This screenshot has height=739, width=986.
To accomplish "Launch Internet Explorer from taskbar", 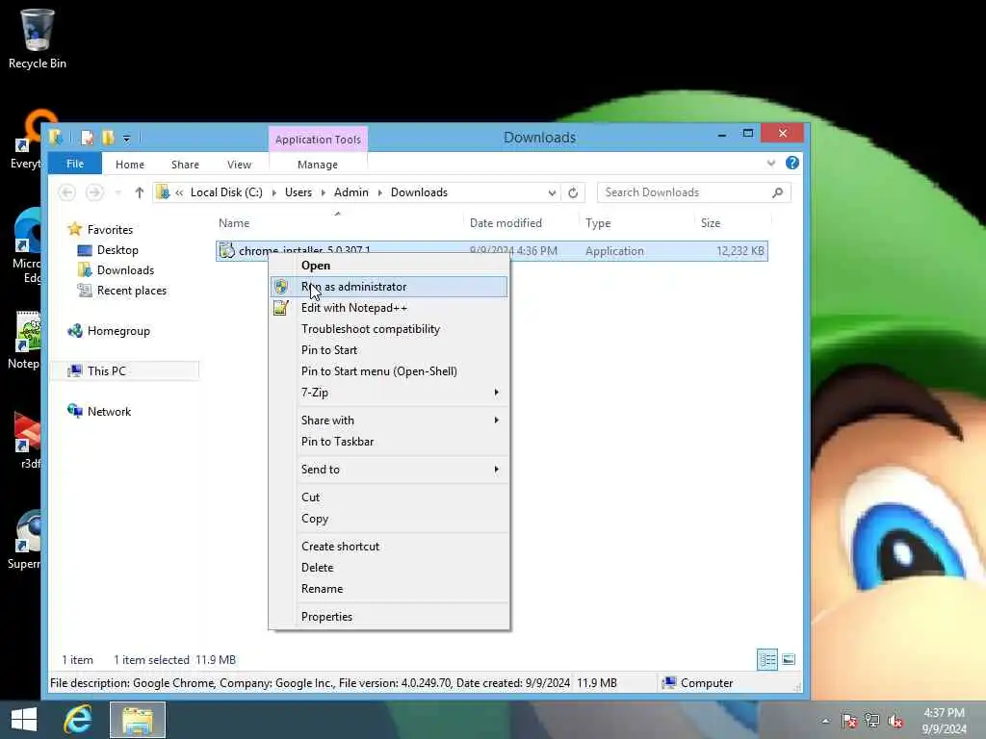I will click(78, 720).
